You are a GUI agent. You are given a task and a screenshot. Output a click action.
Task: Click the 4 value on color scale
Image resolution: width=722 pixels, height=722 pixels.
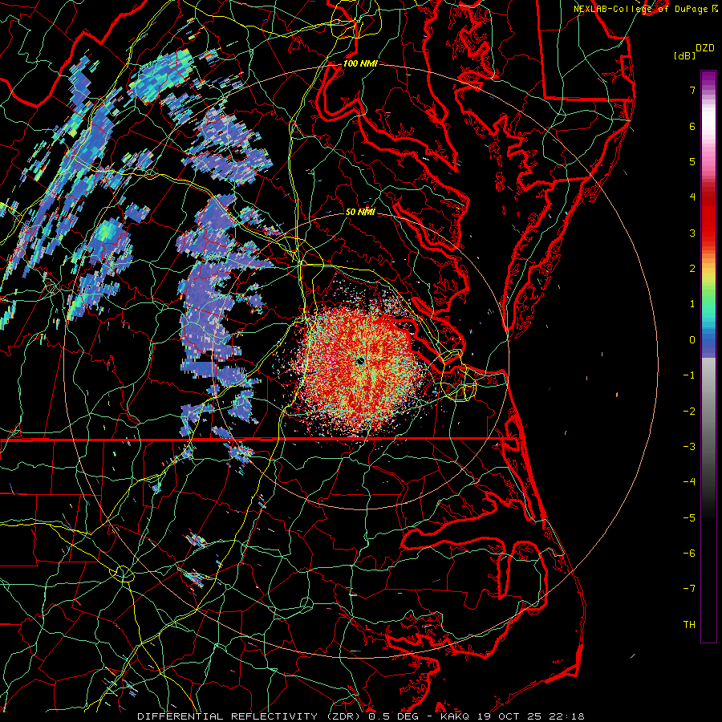pyautogui.click(x=692, y=197)
